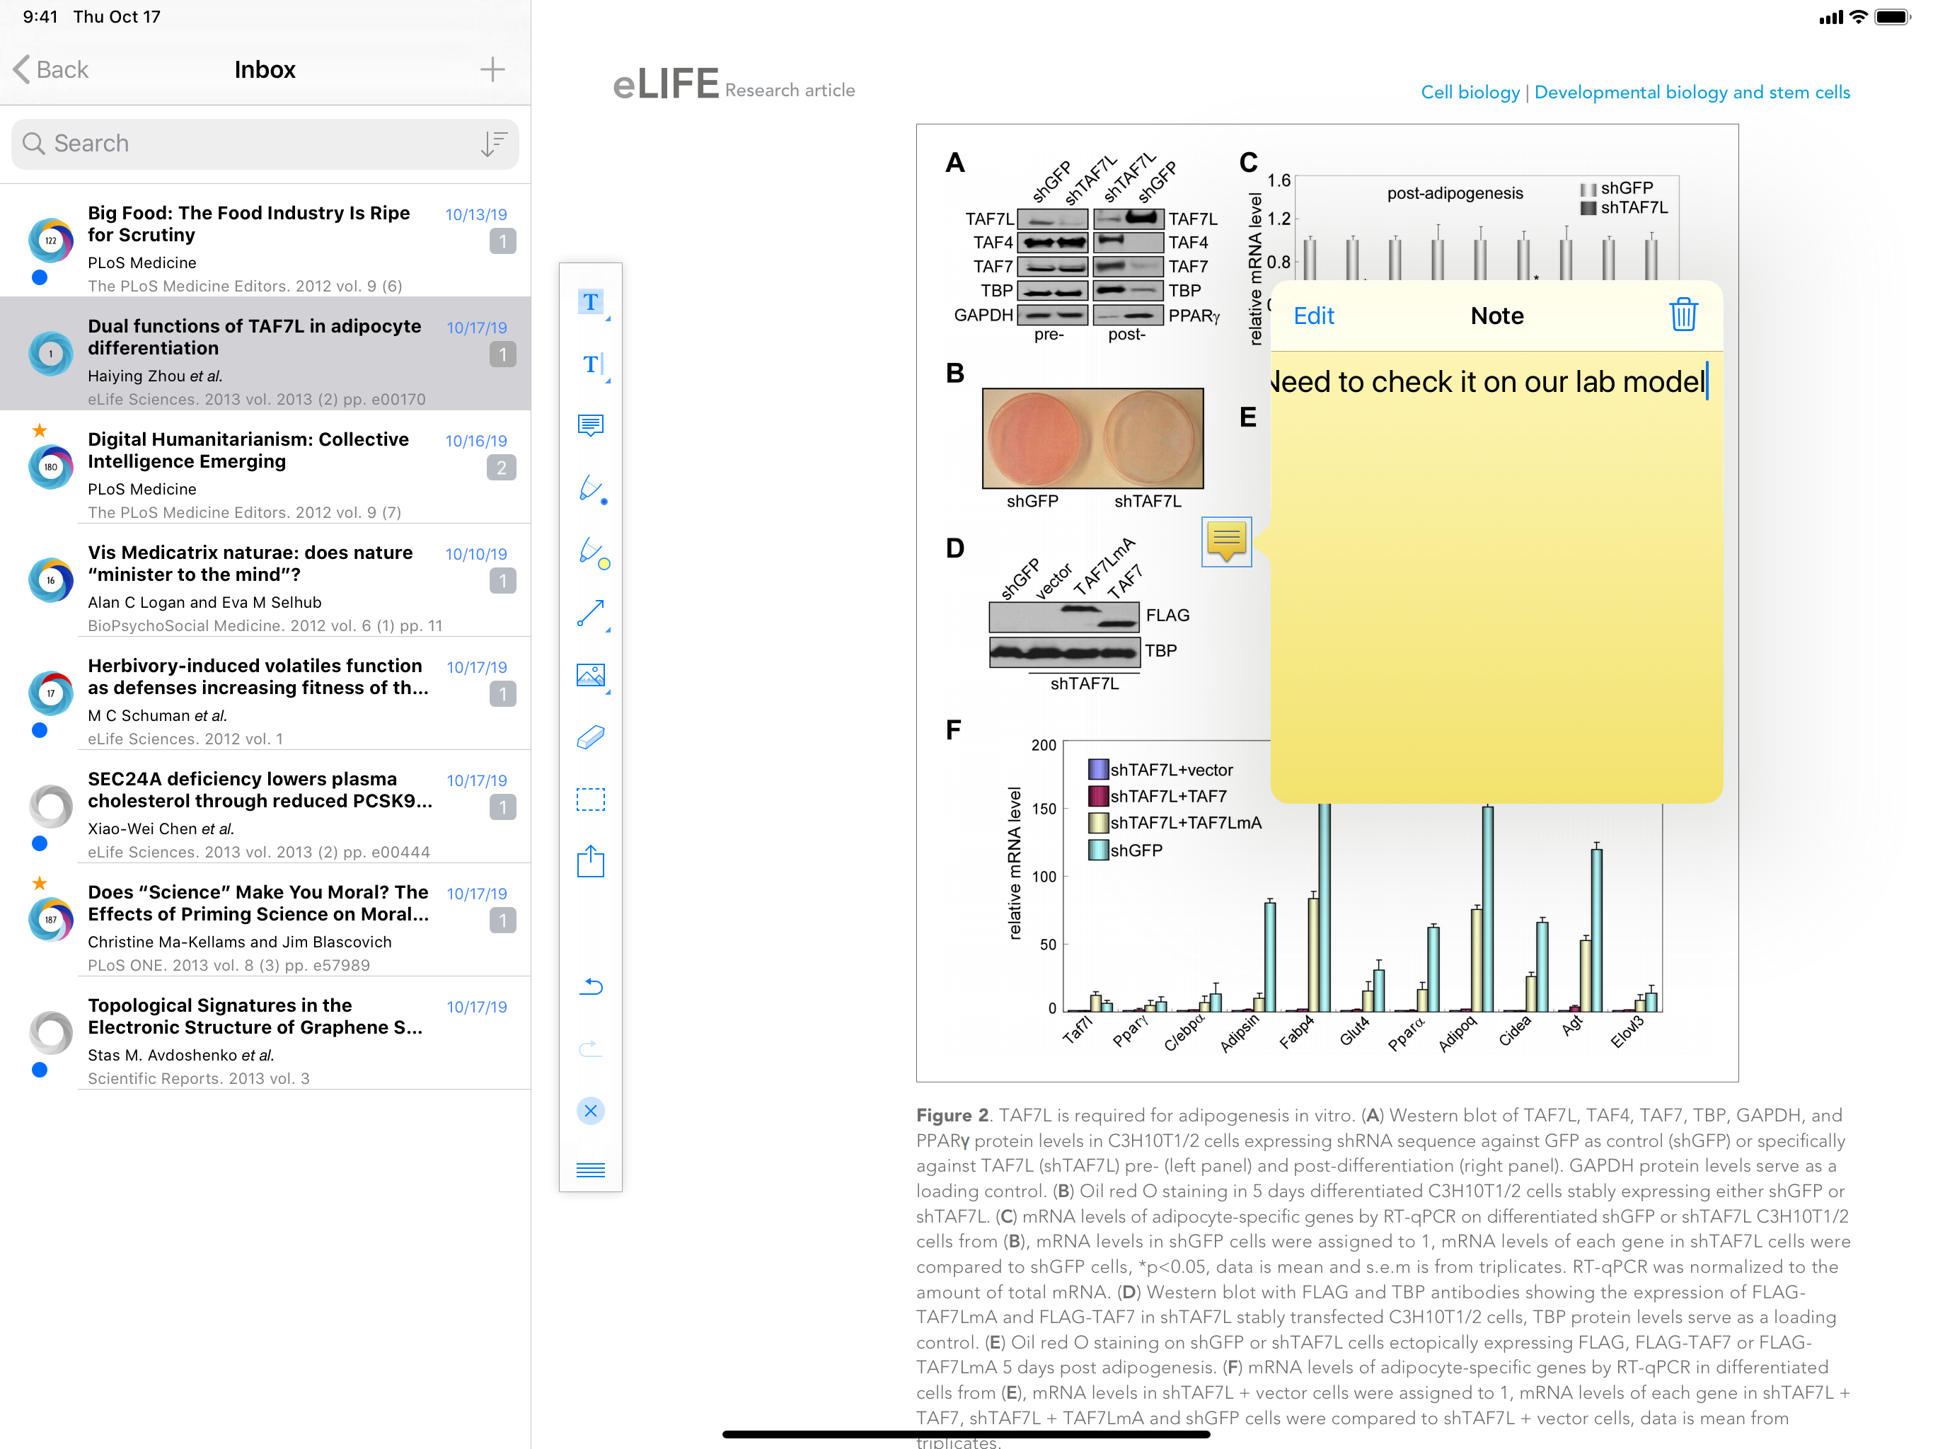Select the text highlight tool
Image resolution: width=1933 pixels, height=1449 pixels.
[x=591, y=301]
